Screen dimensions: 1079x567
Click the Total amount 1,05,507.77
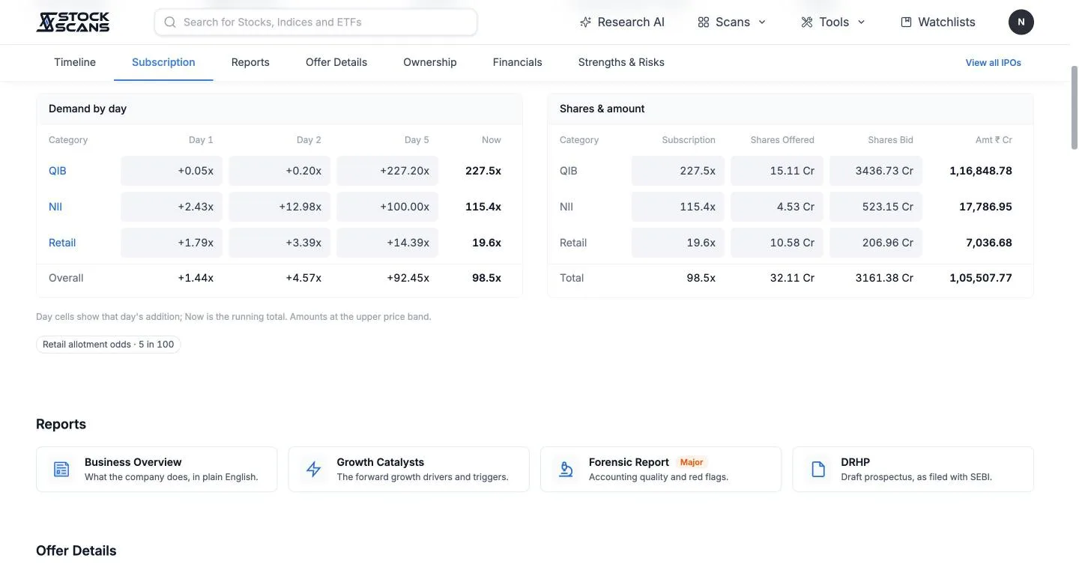pos(981,278)
